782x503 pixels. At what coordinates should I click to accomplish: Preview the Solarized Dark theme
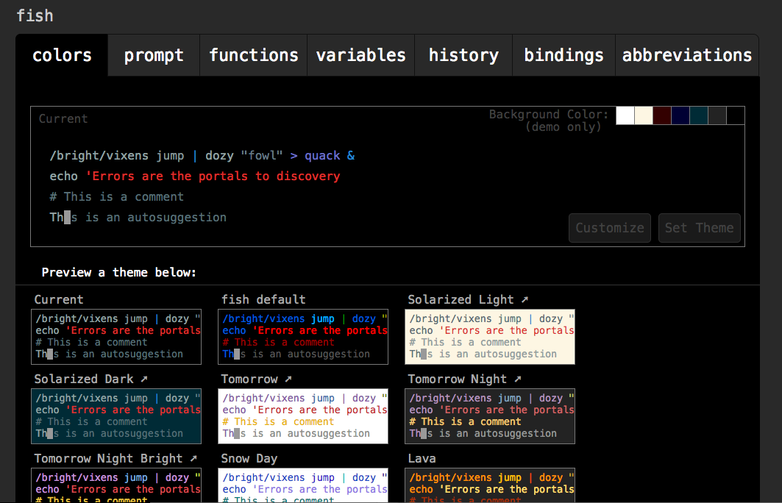[116, 415]
